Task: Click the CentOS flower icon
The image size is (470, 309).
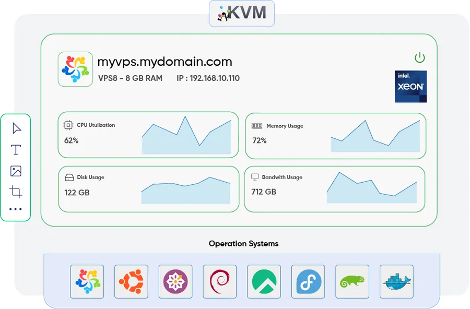Action: (175, 281)
